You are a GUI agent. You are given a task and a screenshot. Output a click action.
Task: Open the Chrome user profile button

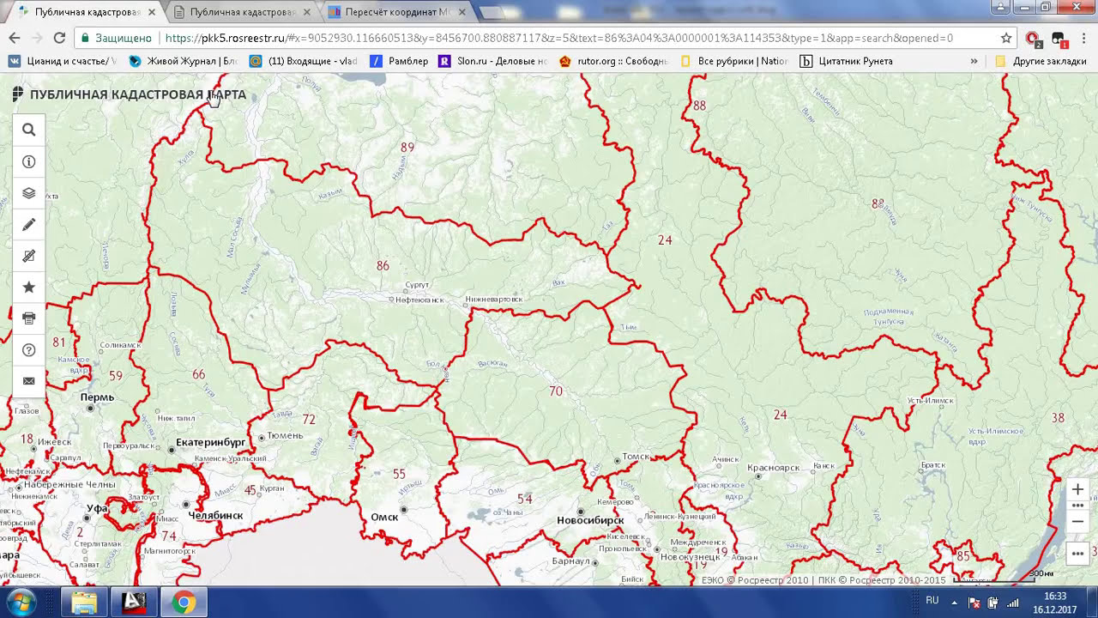point(999,7)
